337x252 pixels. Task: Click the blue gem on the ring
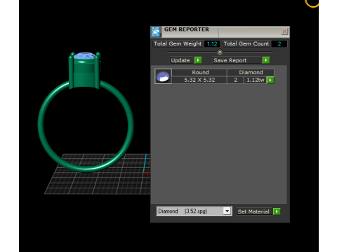84,56
